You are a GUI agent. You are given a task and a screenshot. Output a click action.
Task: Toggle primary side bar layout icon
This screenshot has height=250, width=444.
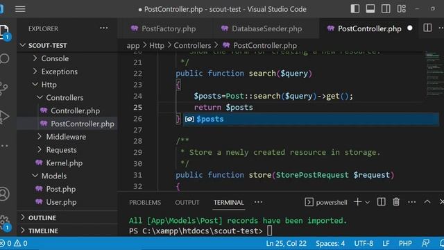click(355, 9)
